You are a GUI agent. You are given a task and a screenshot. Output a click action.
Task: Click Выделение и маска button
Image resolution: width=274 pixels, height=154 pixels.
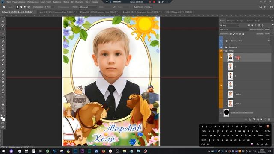pos(143,7)
